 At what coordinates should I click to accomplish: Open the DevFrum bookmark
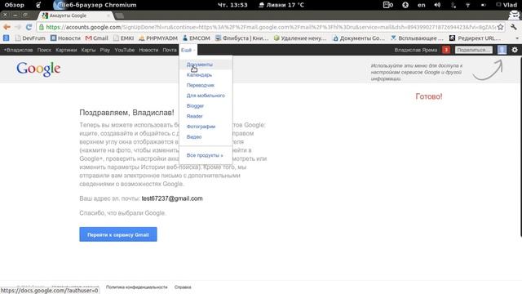(x=30, y=38)
